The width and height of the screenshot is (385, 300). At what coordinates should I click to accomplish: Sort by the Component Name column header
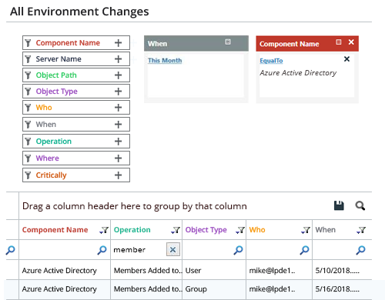pyautogui.click(x=55, y=230)
